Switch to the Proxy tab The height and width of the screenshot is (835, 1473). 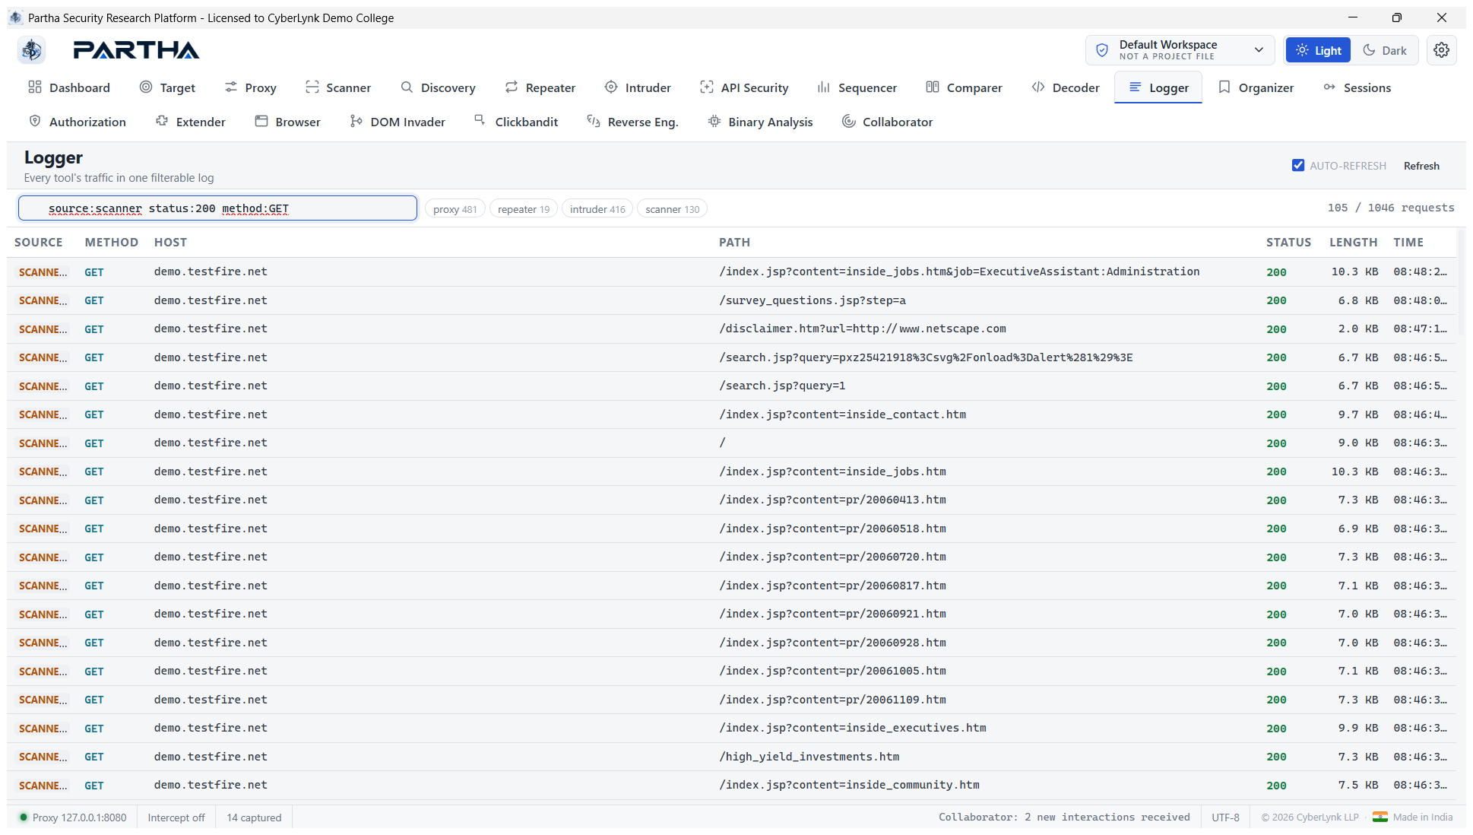250,87
